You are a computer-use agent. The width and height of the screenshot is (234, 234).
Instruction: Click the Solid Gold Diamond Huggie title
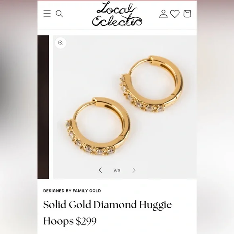[107, 205]
